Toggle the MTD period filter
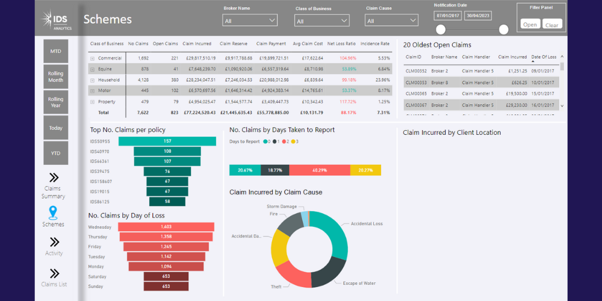 point(56,51)
